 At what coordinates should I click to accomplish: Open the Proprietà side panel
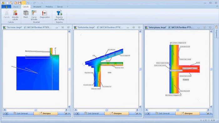pos(216,32)
